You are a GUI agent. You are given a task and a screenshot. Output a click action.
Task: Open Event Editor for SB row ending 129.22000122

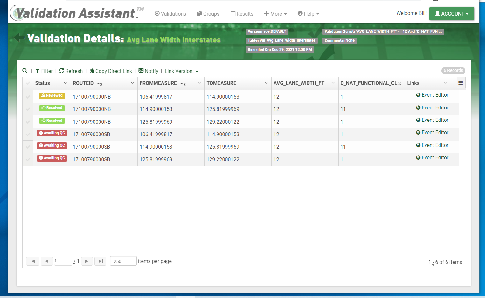click(x=432, y=157)
